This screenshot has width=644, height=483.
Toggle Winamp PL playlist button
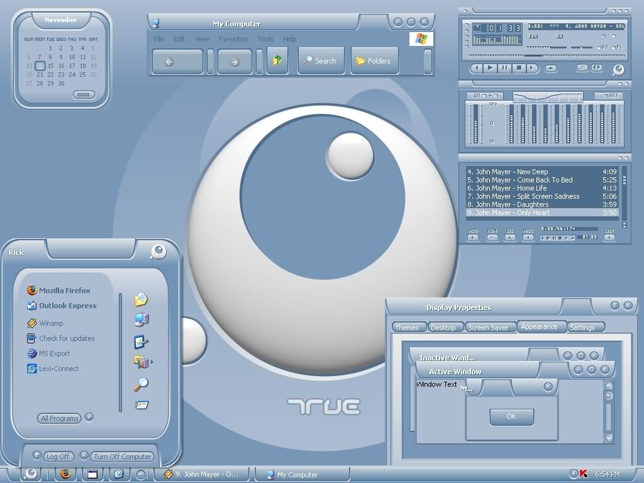618,47
